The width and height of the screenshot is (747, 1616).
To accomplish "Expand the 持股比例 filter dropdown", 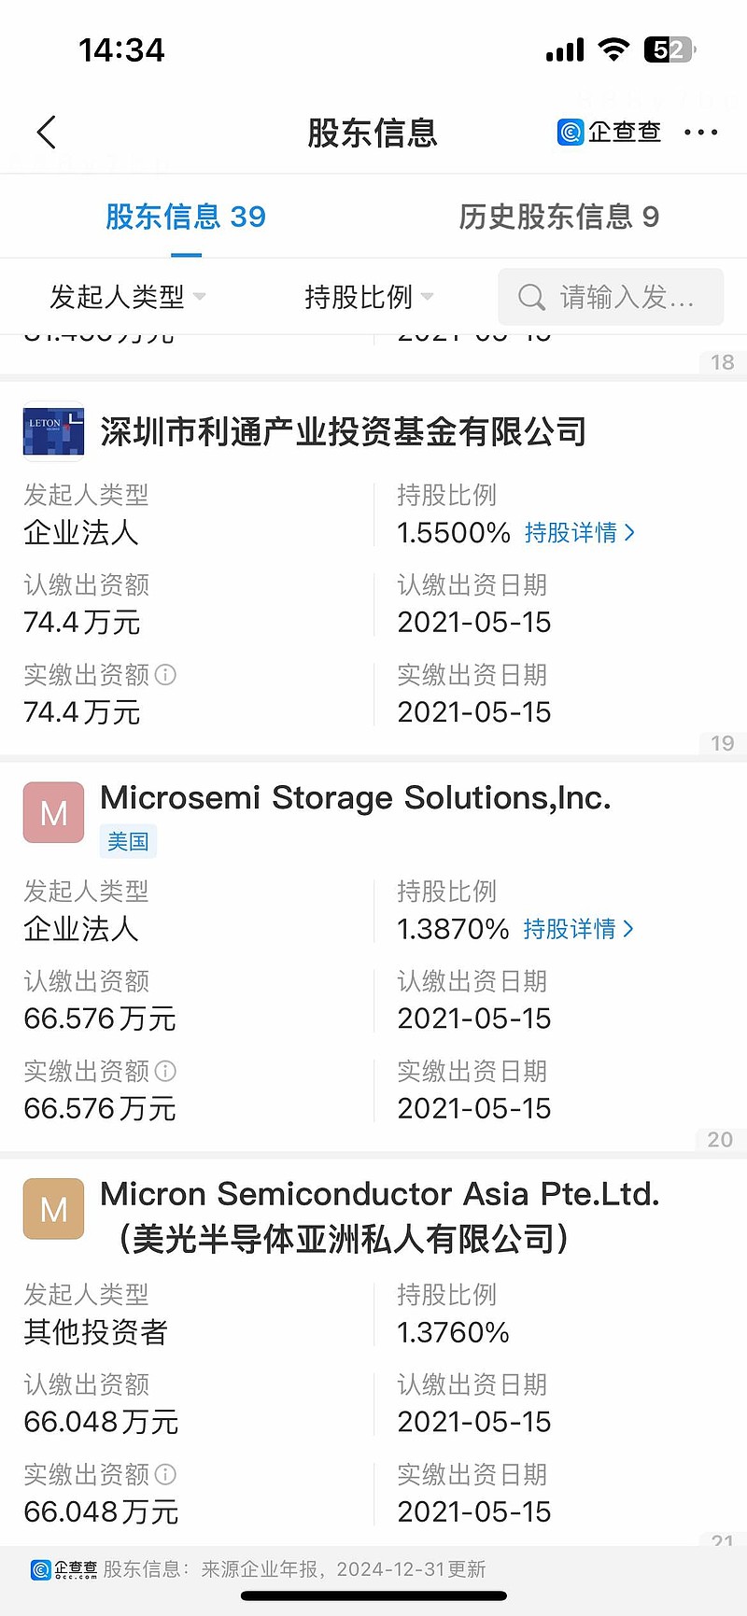I will coord(369,297).
